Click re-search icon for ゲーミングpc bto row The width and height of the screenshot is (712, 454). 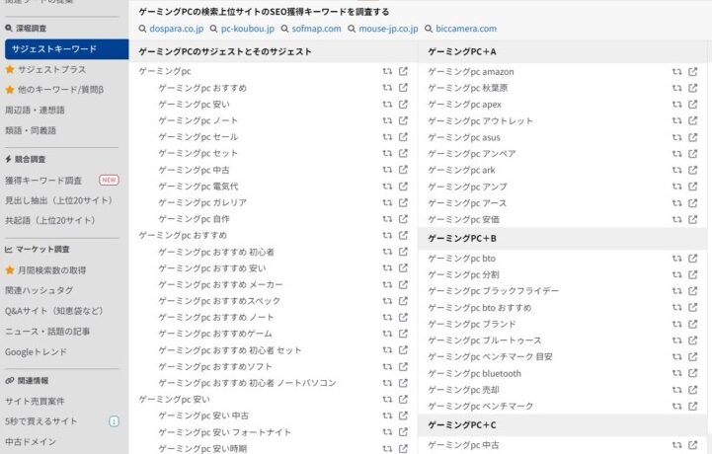[676, 259]
